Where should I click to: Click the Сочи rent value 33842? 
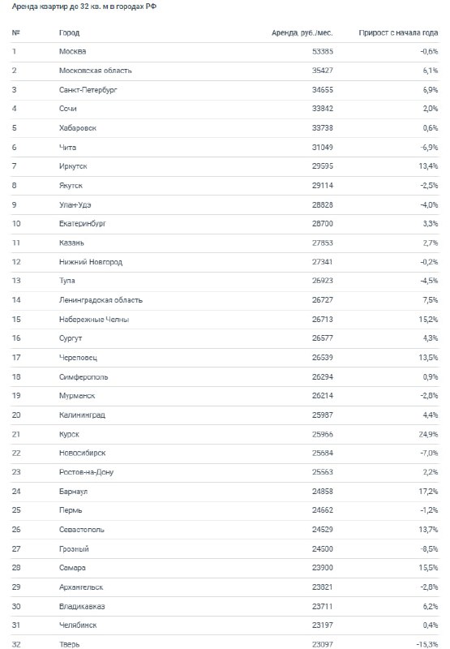tap(322, 109)
